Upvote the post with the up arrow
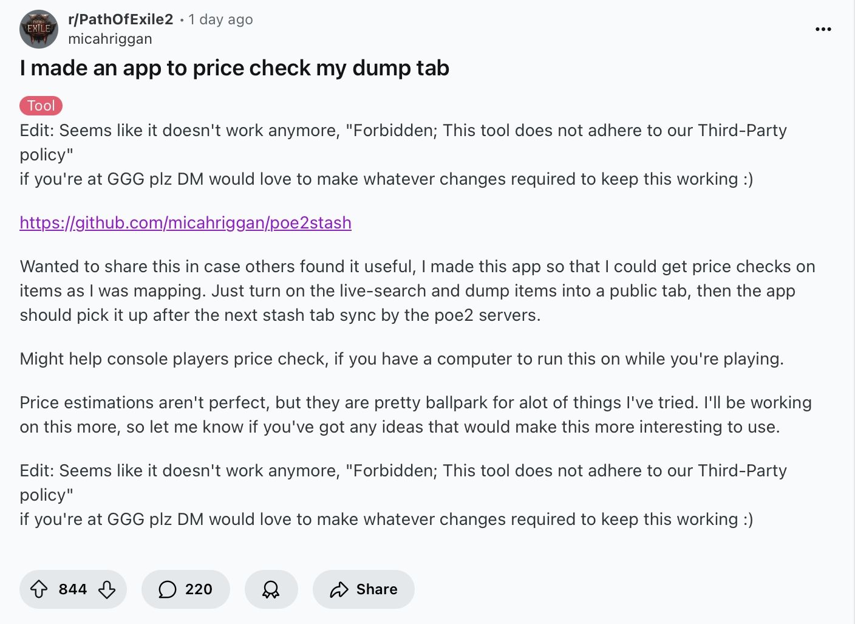The image size is (855, 624). (39, 589)
